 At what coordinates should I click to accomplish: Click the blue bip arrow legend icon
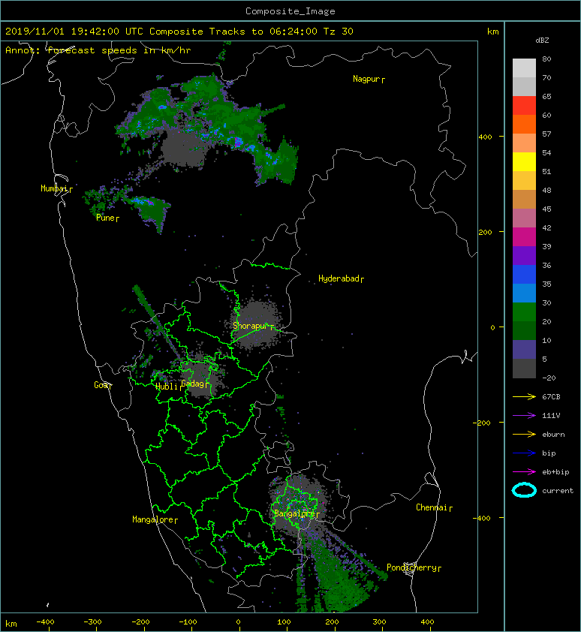tap(524, 453)
